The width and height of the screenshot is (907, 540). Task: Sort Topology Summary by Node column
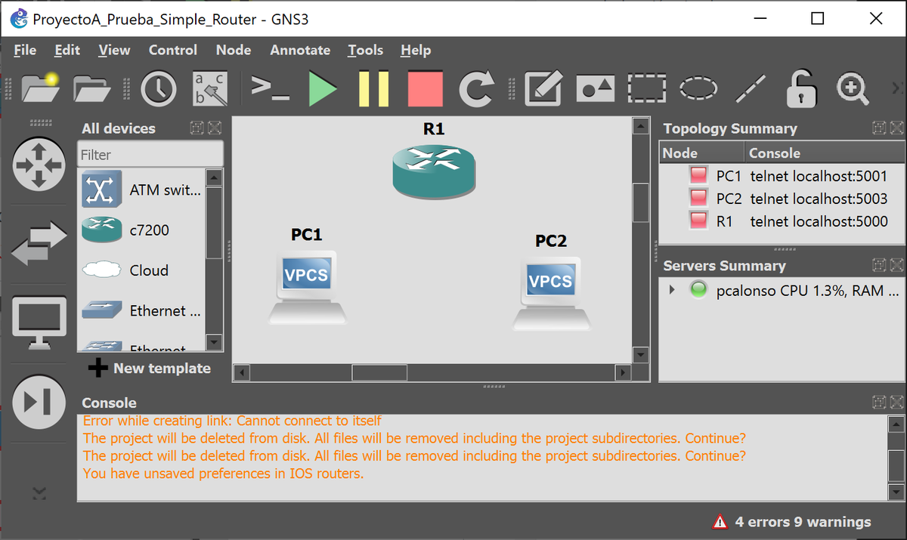(x=702, y=153)
